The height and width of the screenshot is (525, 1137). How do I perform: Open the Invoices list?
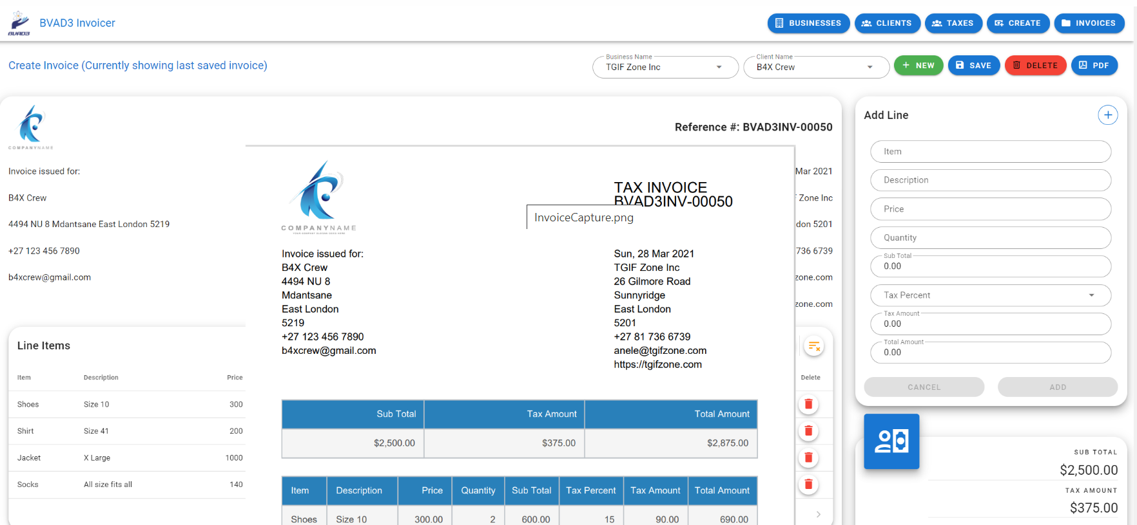(x=1089, y=23)
